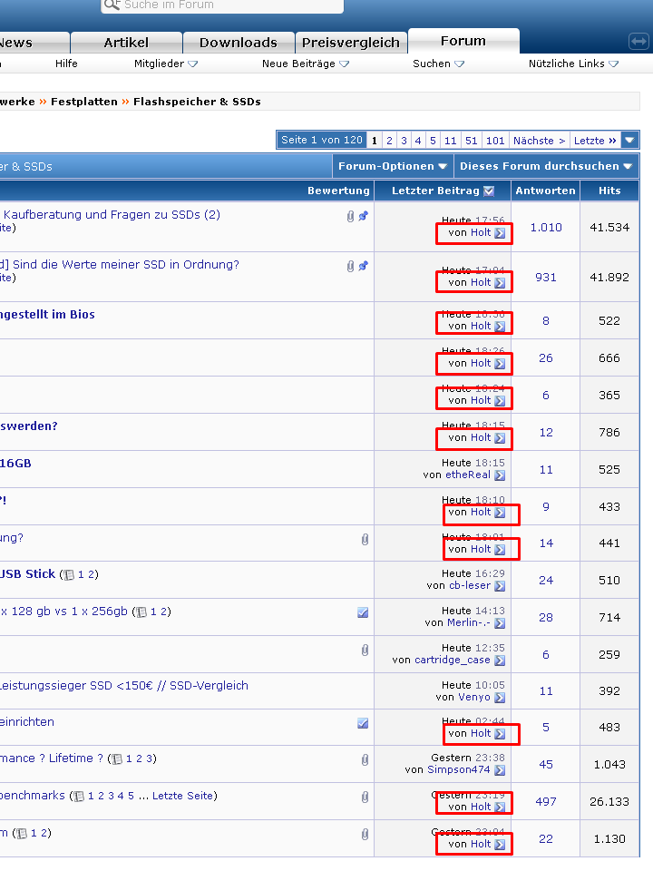Sort by Bewertung column header
Image resolution: width=653 pixels, height=871 pixels.
pos(338,191)
